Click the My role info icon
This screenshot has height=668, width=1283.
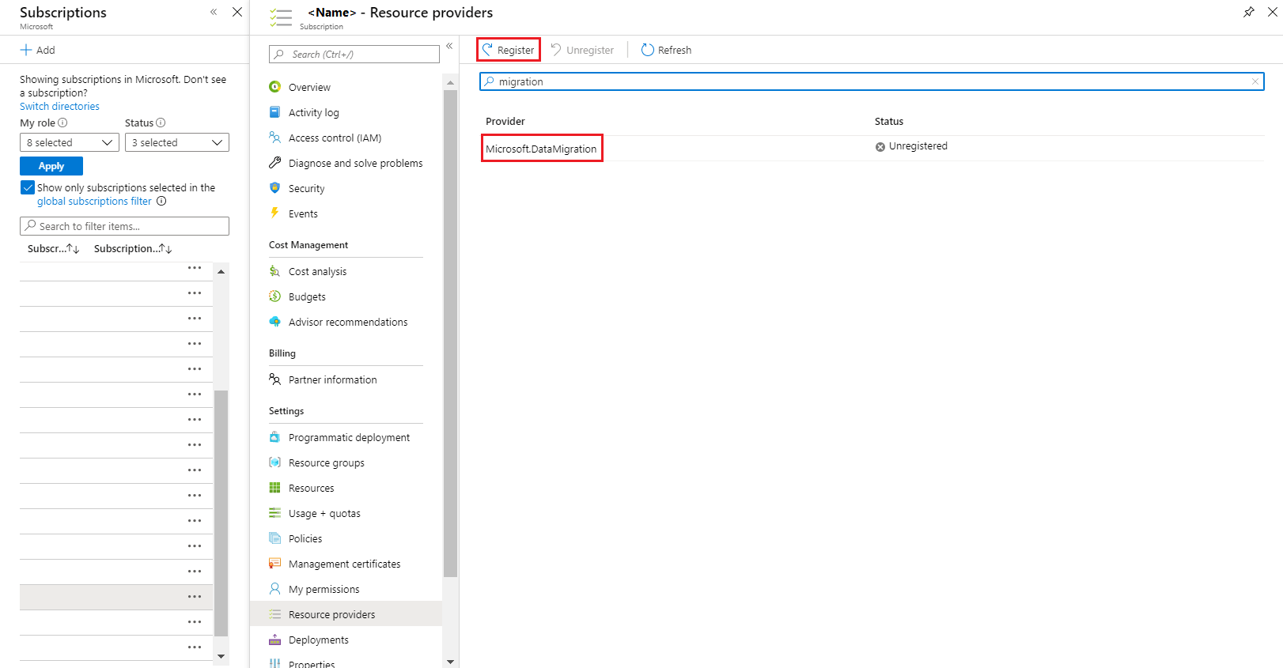62,123
